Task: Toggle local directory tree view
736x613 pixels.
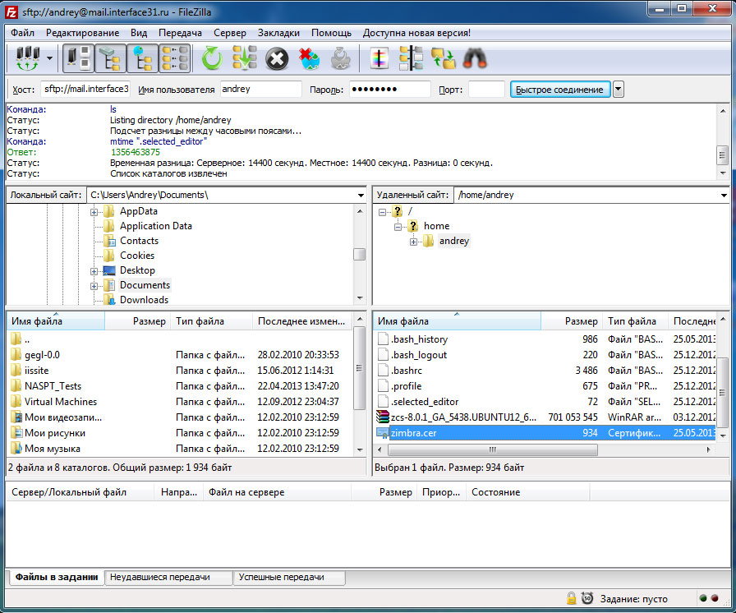Action: [x=111, y=58]
